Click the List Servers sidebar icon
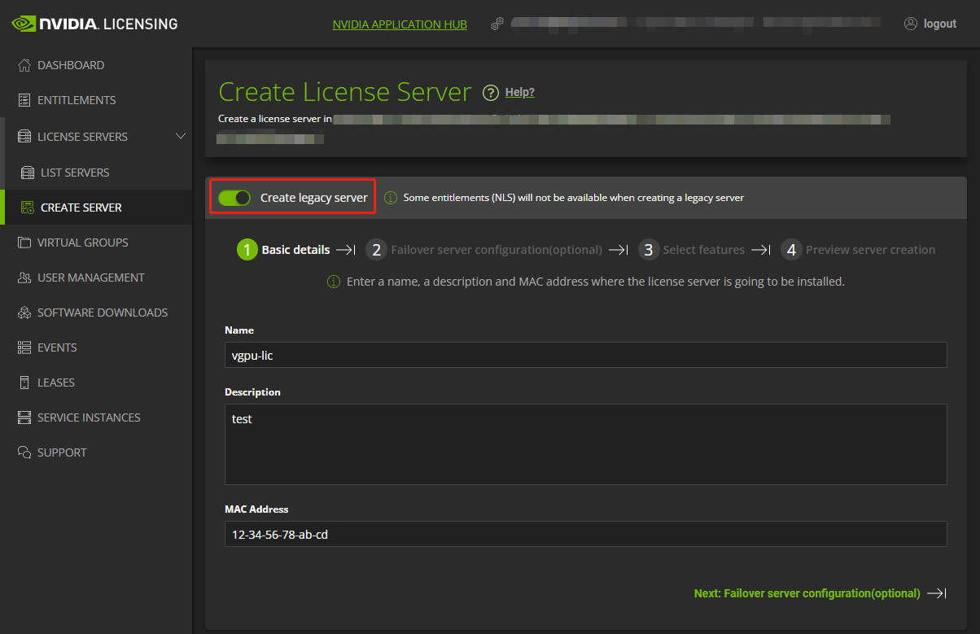The height and width of the screenshot is (634, 980). pos(28,173)
